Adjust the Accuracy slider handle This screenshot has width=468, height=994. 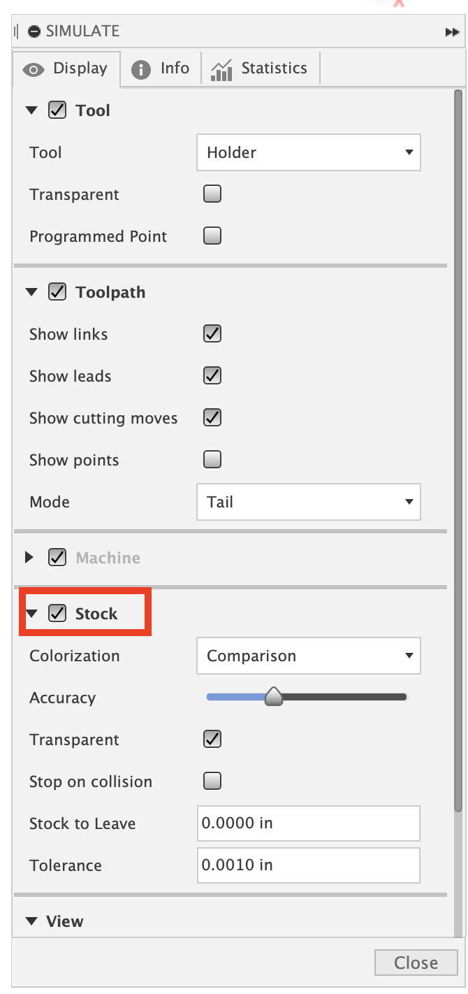point(273,696)
